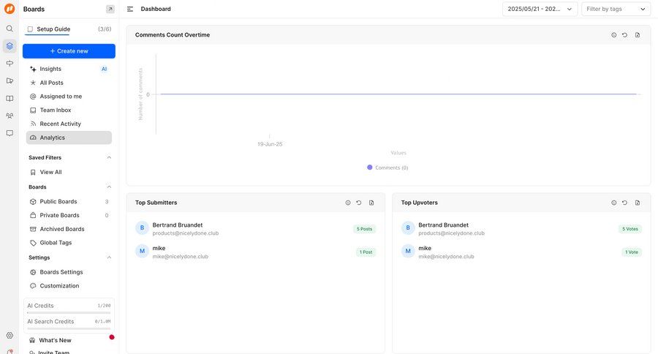The image size is (658, 354).
Task: Show info for Comments Count Overtime
Action: click(614, 35)
